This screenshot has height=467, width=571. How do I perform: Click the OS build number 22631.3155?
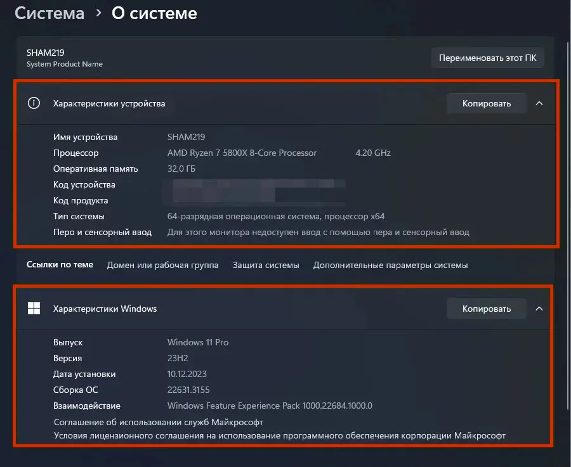coord(188,390)
